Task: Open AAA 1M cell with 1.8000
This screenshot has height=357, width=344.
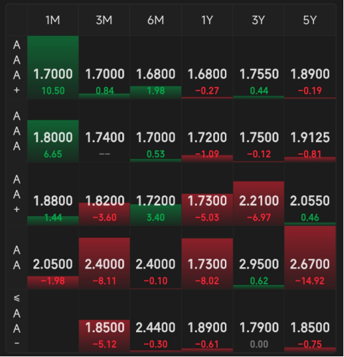Action: click(x=53, y=131)
